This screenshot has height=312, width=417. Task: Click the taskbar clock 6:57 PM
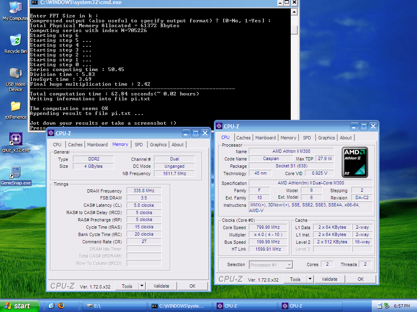coord(402,306)
